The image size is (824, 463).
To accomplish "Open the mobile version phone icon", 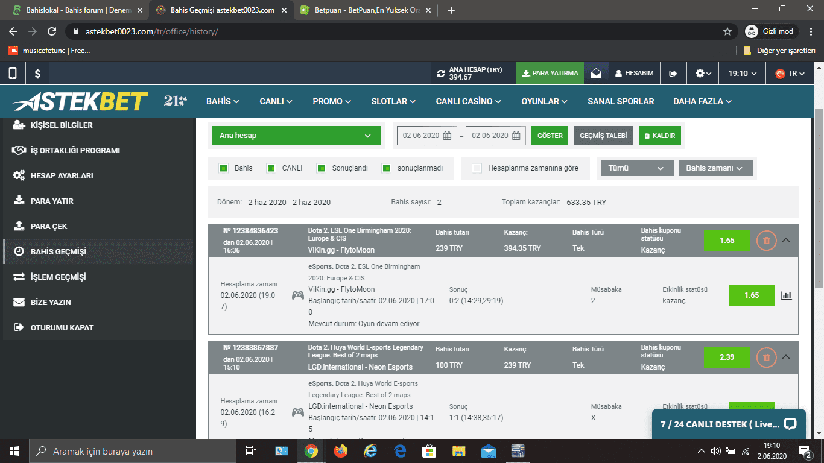I will (x=12, y=73).
